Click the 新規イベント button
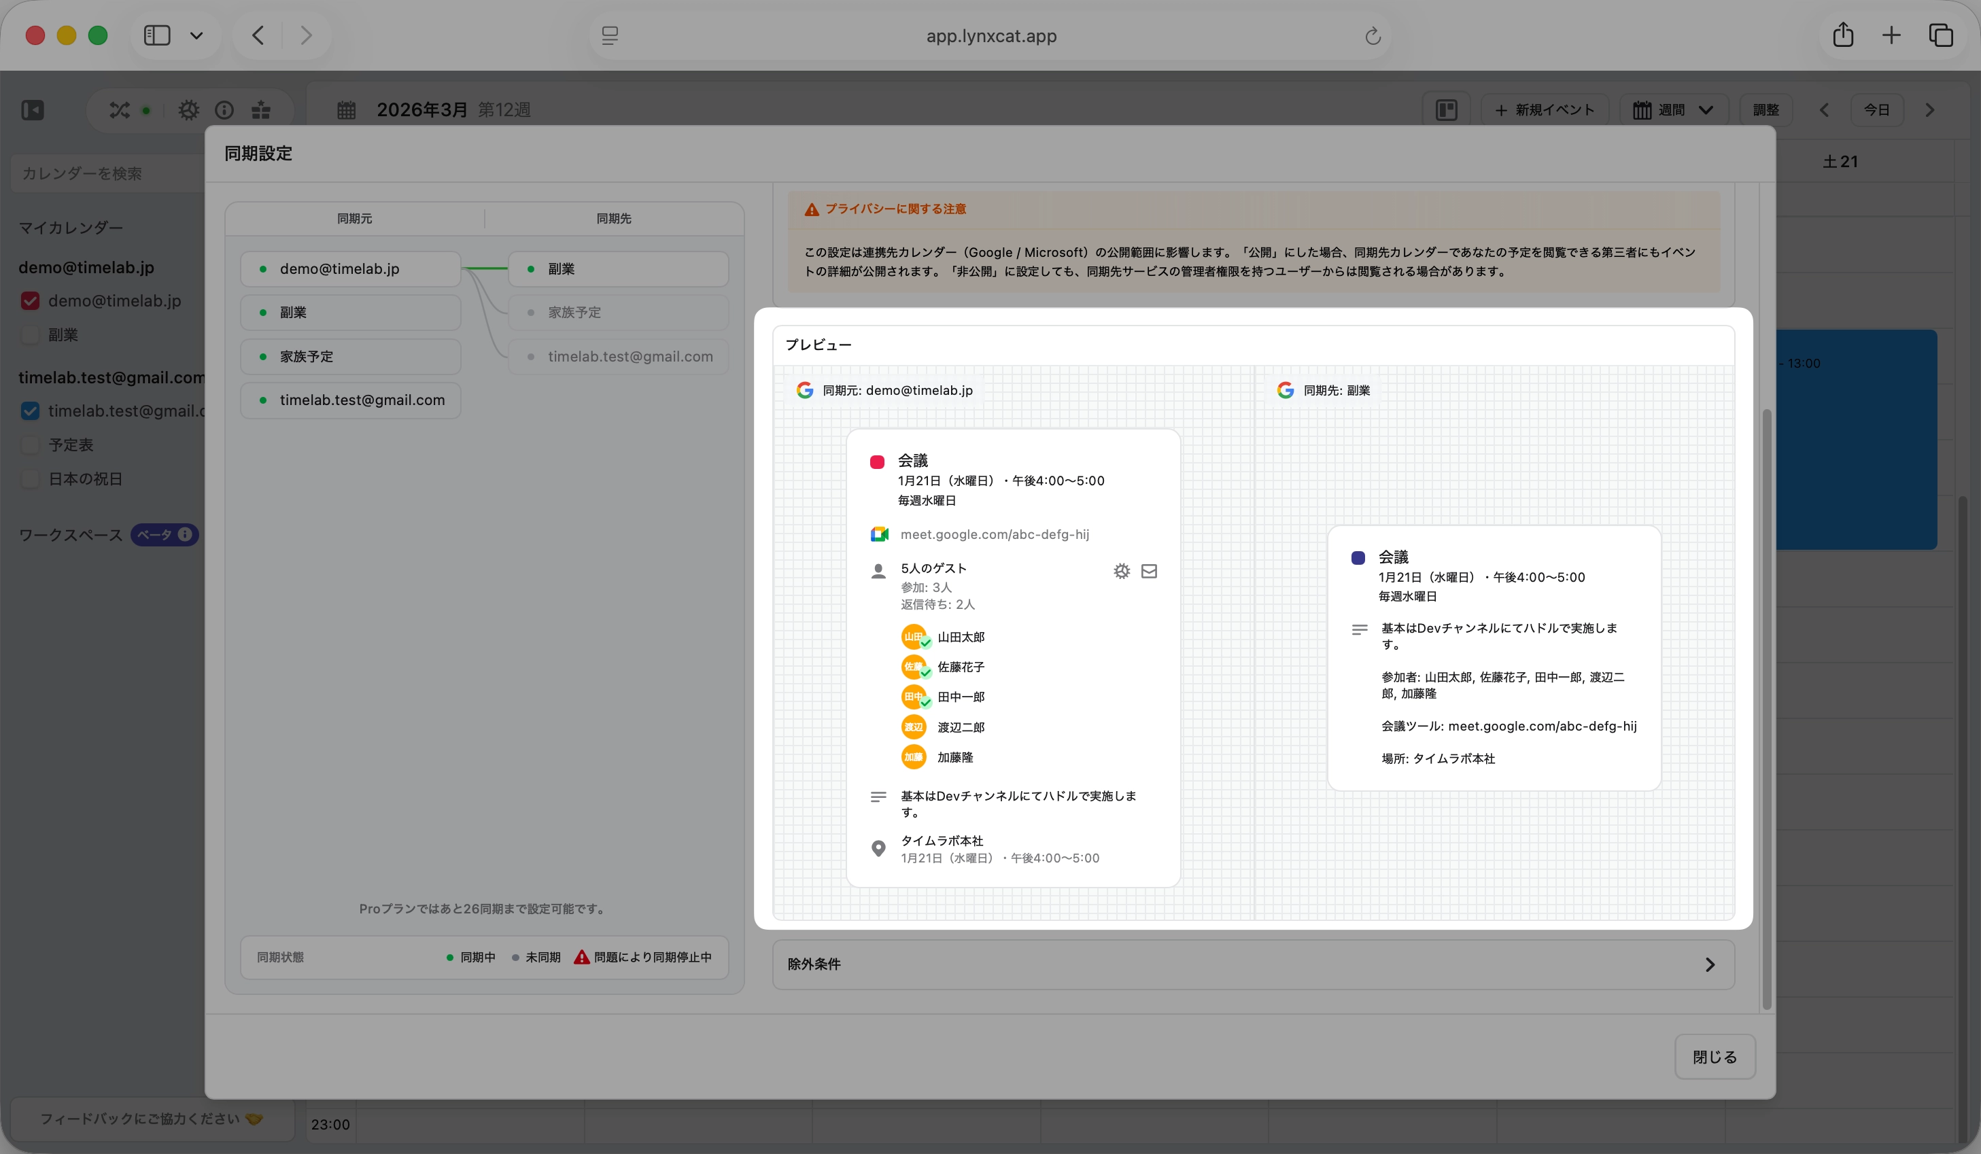This screenshot has height=1154, width=1981. click(1545, 110)
